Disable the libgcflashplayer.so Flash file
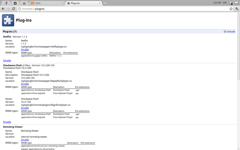240x150 pixels. tap(25, 108)
